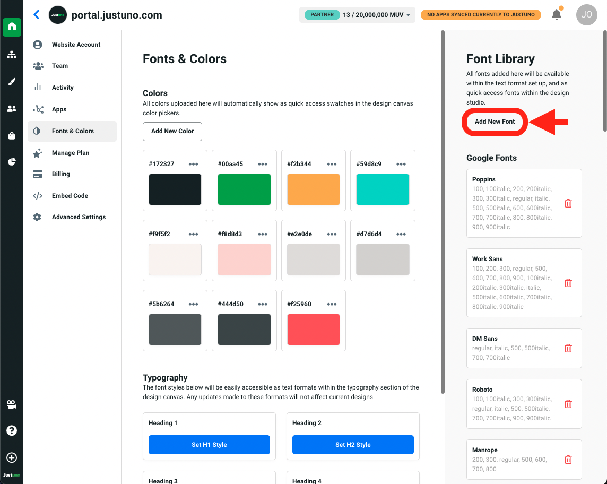607x484 pixels.
Task: Open the shopping bag icon in left rail
Action: click(12, 136)
